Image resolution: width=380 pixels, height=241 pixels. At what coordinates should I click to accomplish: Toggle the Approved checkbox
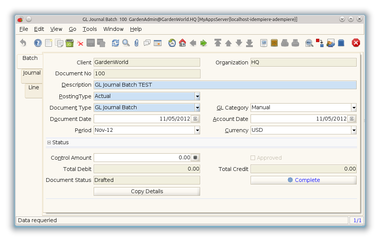253,158
